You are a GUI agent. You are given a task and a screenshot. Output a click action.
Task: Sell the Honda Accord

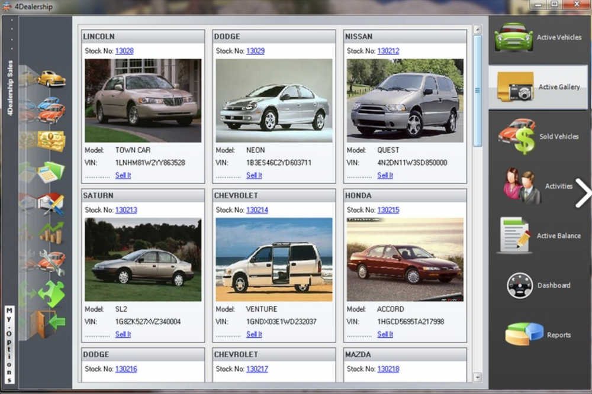point(385,334)
